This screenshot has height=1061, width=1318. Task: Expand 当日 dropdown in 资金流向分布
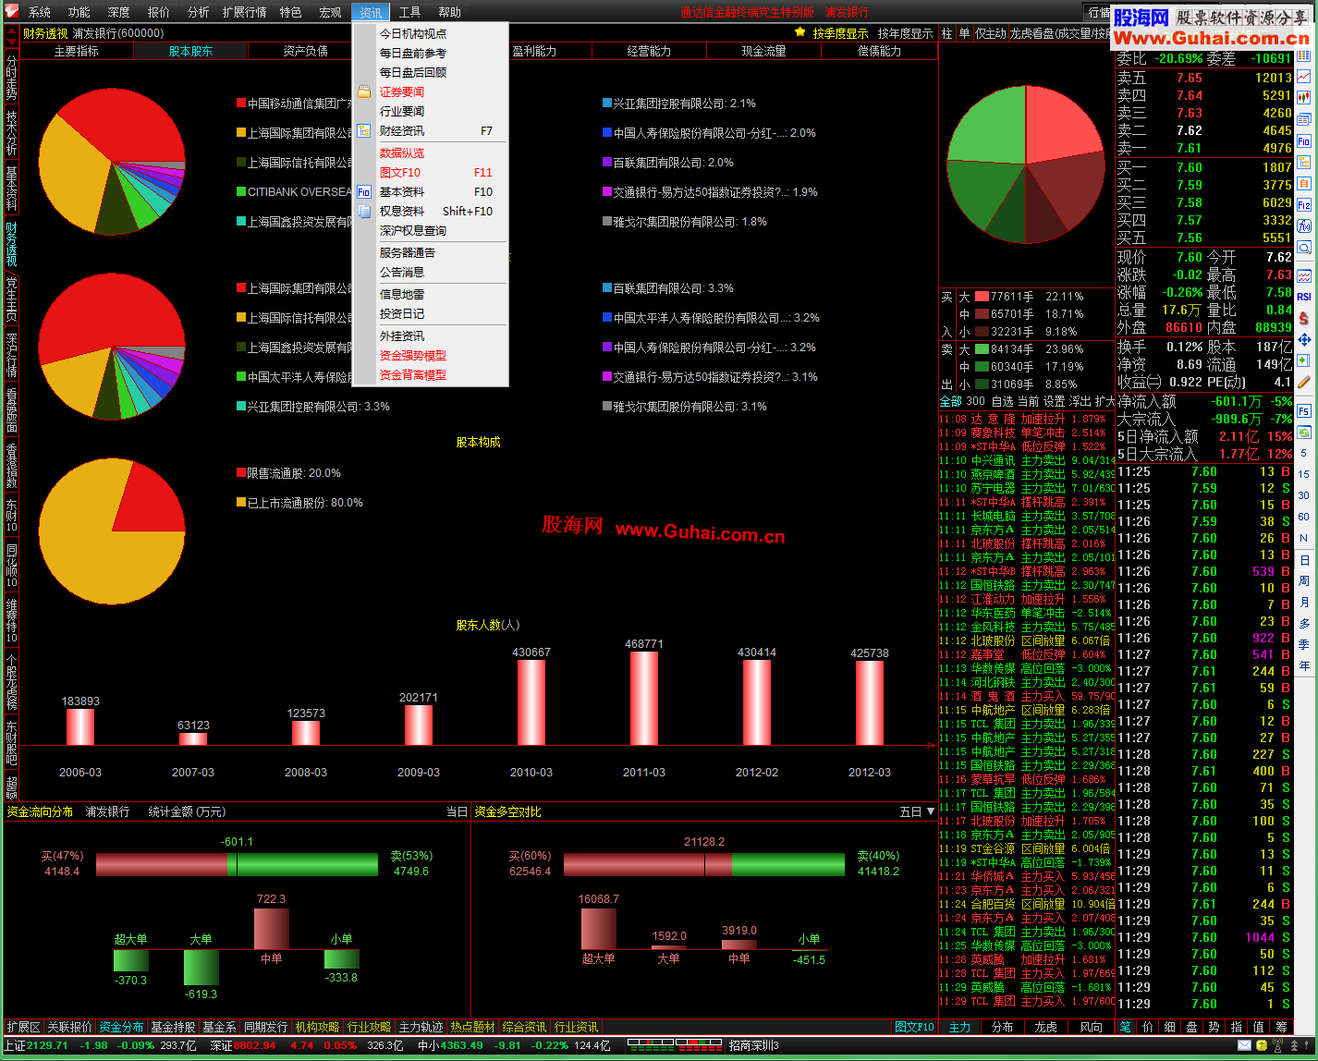pyautogui.click(x=457, y=812)
